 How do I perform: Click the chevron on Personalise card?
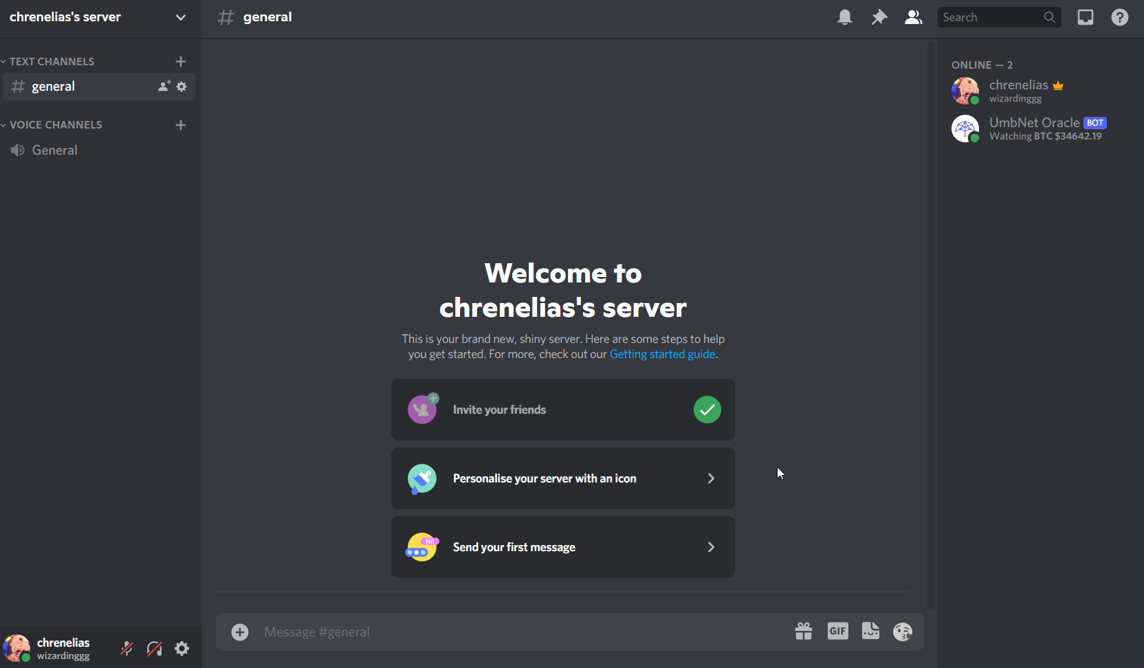[x=711, y=478]
